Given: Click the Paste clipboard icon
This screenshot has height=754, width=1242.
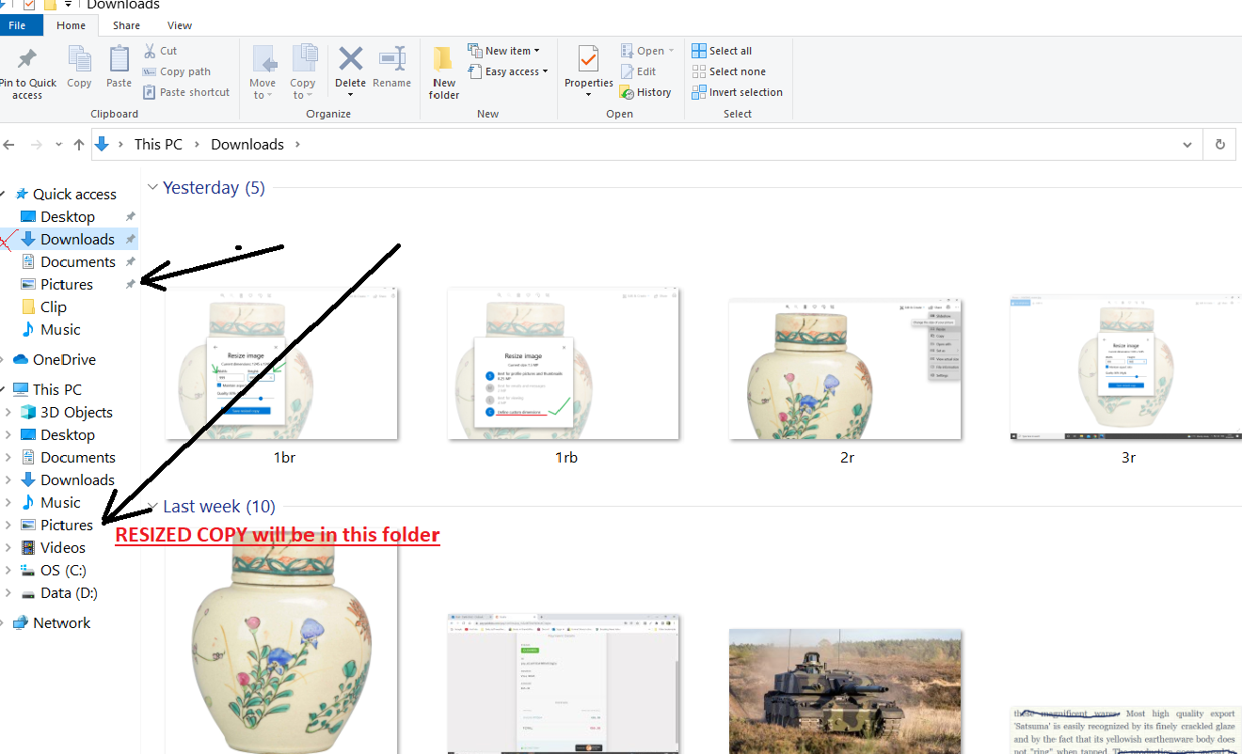Looking at the screenshot, I should coord(119,60).
